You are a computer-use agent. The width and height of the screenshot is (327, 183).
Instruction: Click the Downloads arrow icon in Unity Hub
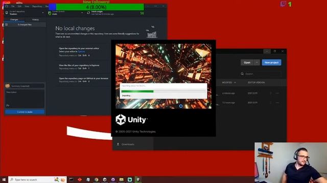click(118, 144)
